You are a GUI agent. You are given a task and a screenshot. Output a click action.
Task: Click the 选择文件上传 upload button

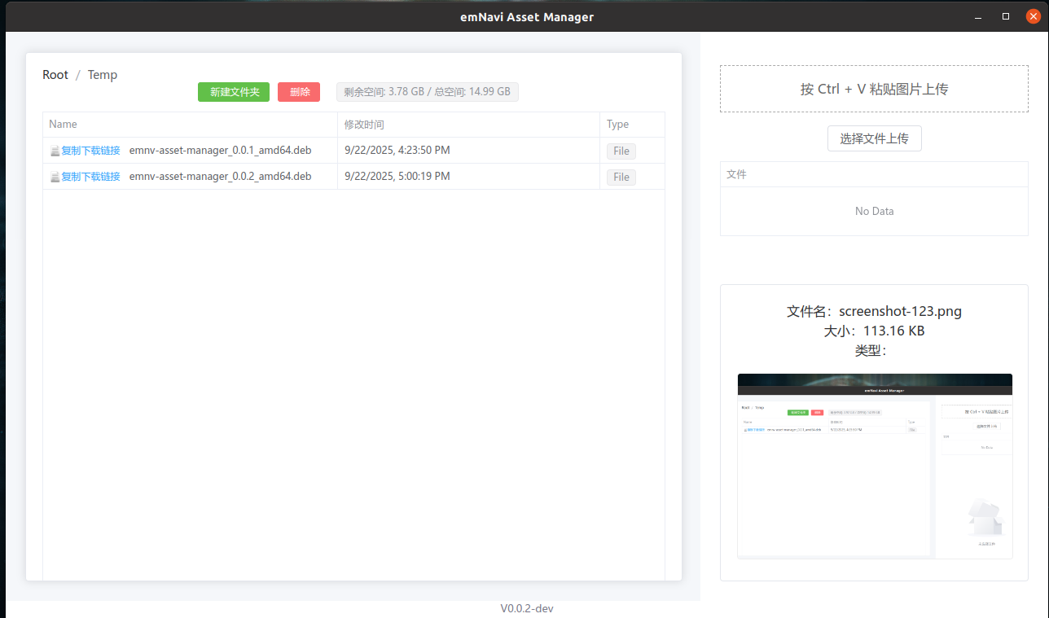(x=874, y=138)
